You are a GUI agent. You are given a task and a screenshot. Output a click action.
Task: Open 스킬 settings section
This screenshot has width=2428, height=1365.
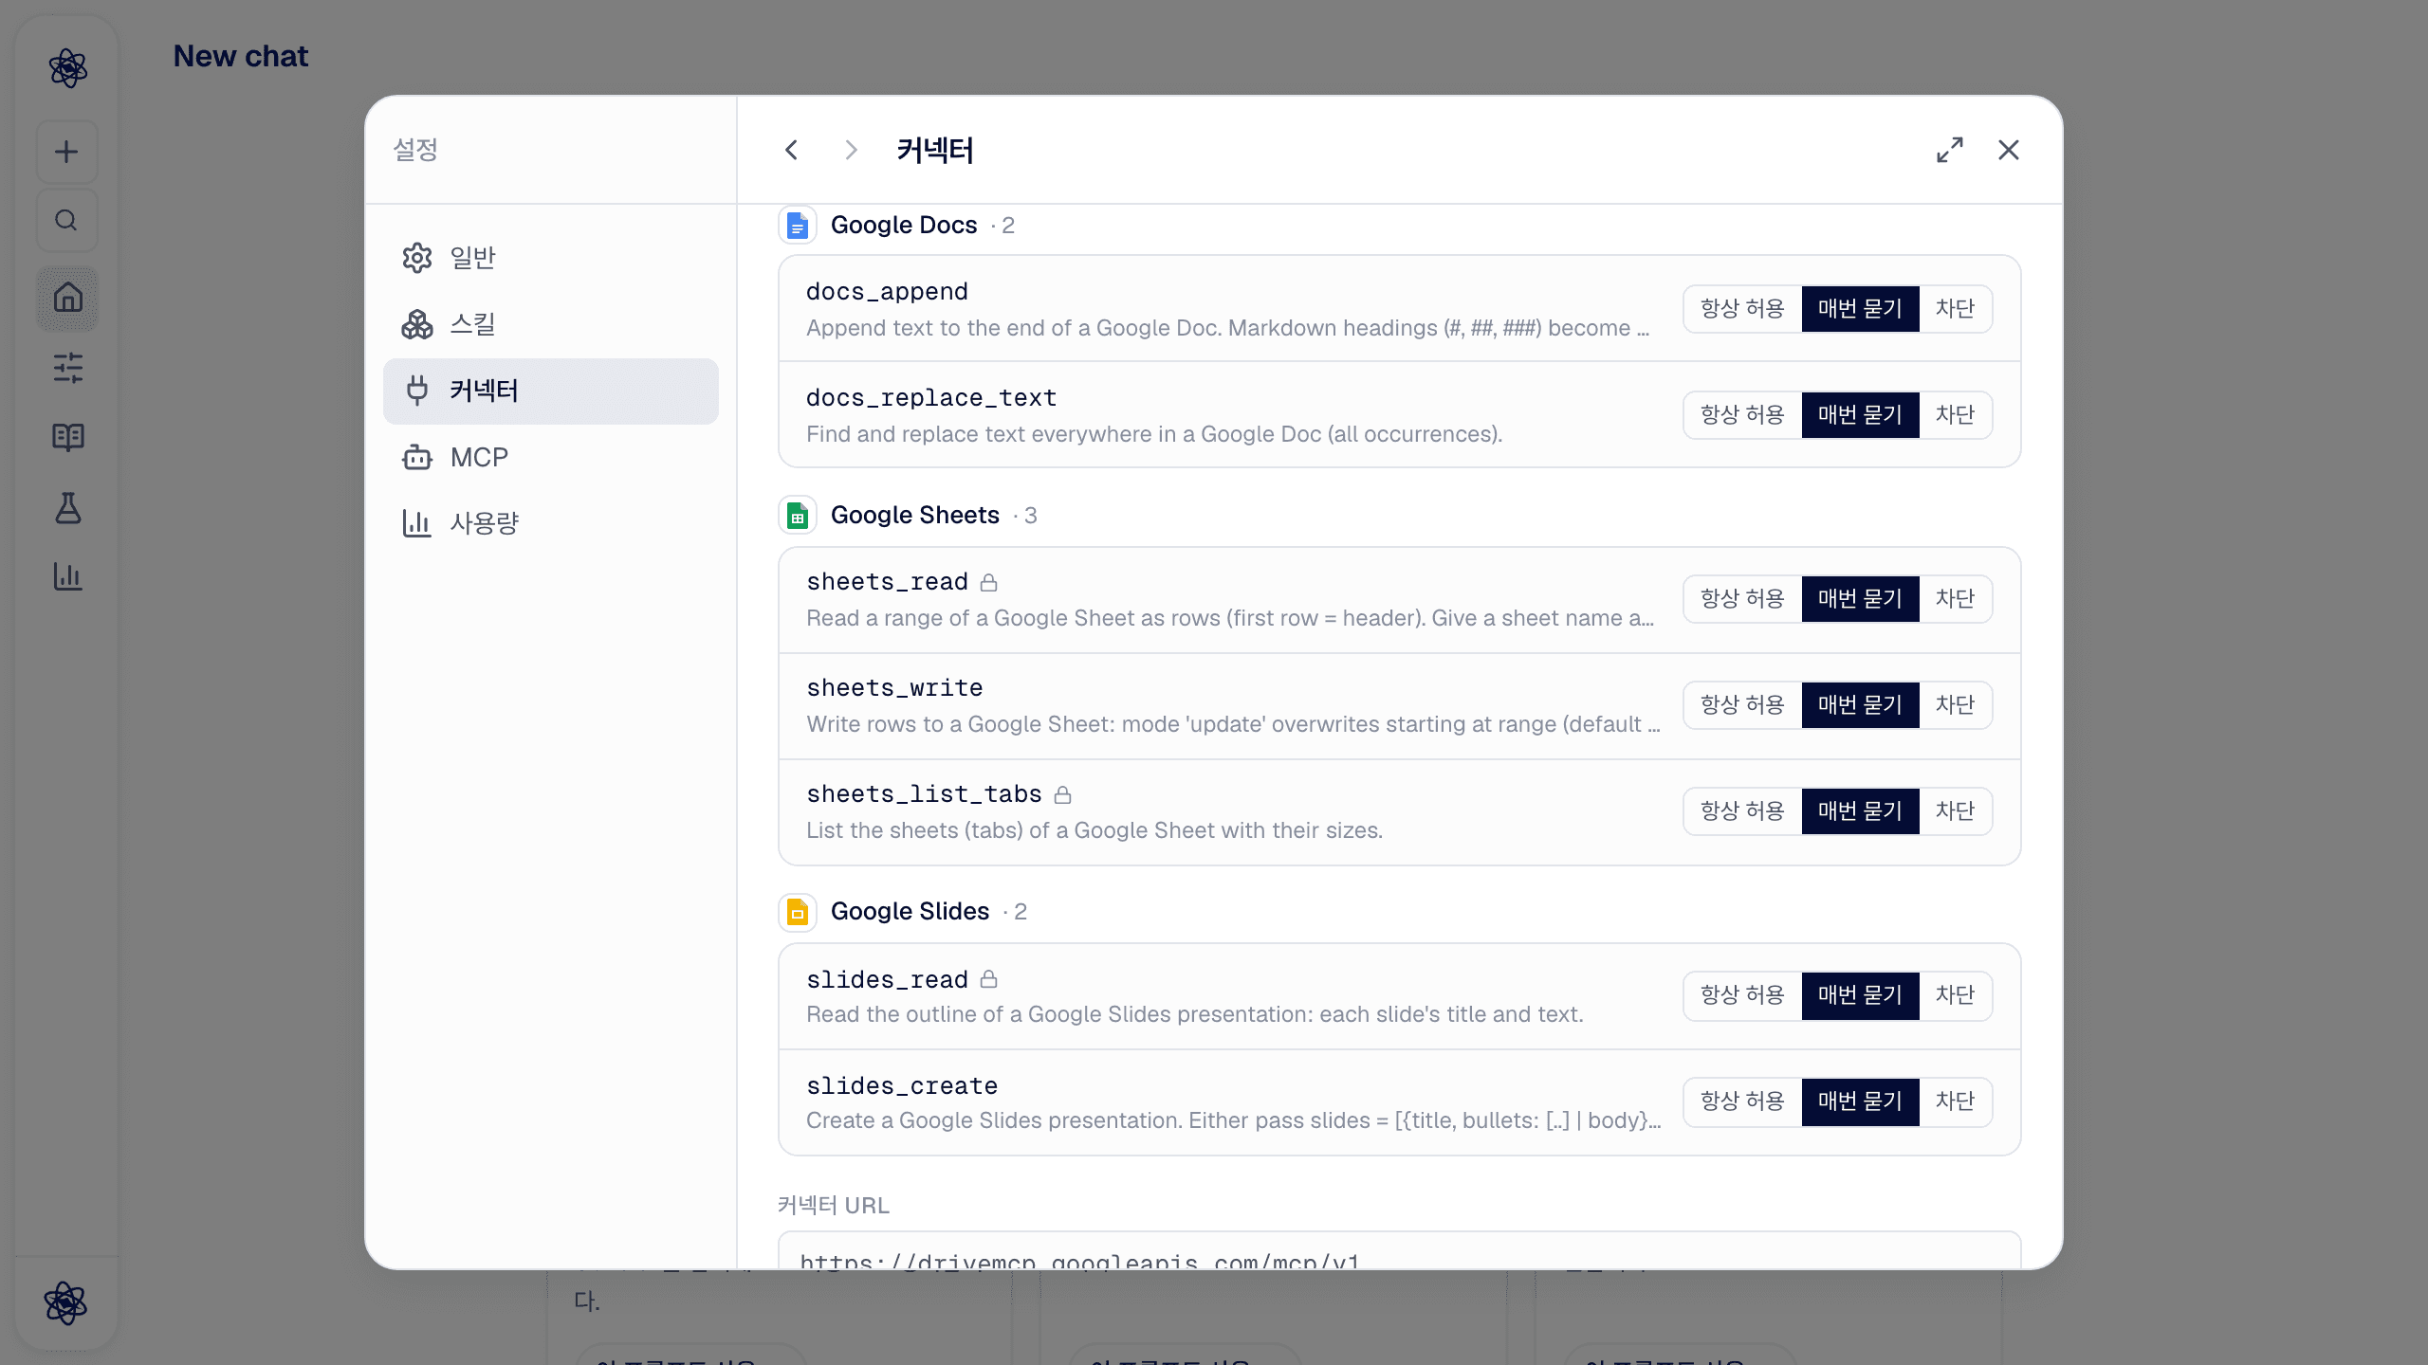click(x=551, y=324)
